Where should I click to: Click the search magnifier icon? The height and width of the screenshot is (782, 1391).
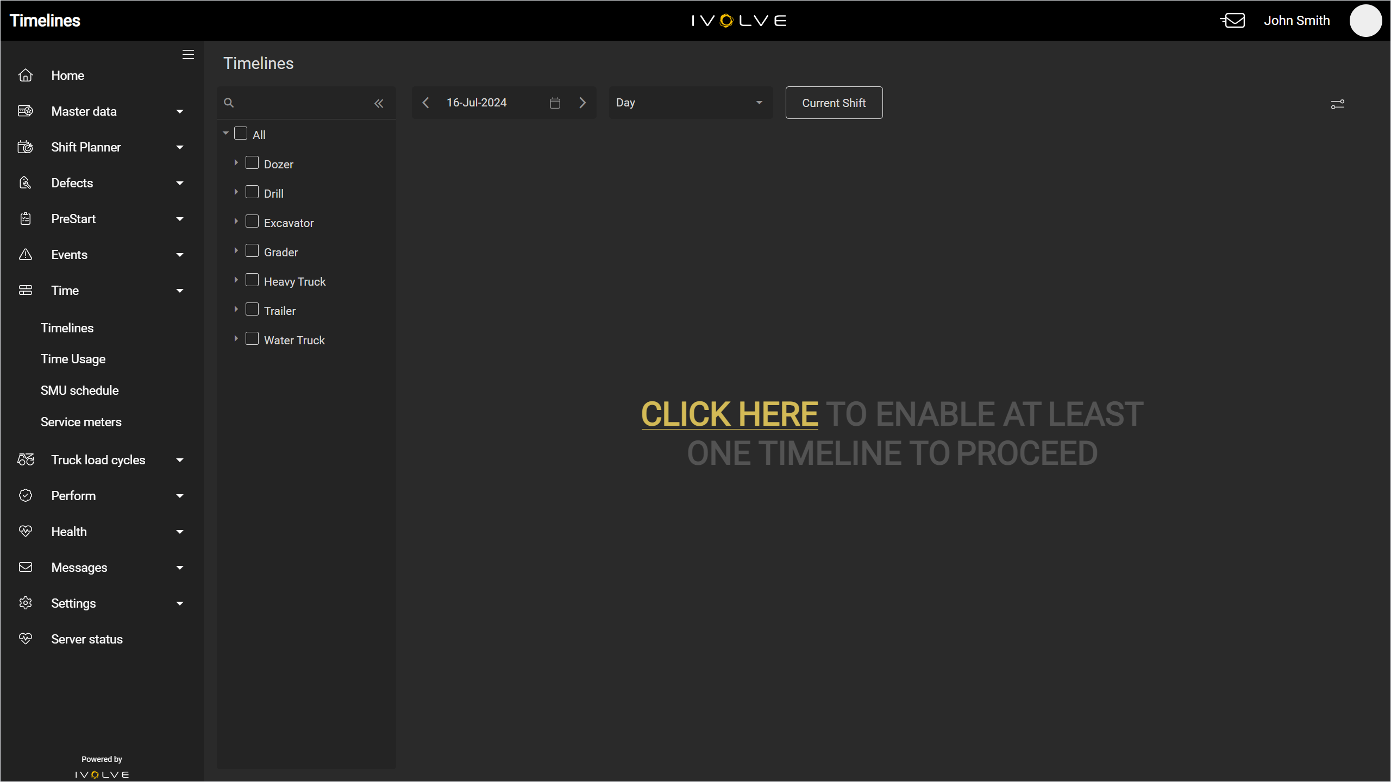(229, 103)
